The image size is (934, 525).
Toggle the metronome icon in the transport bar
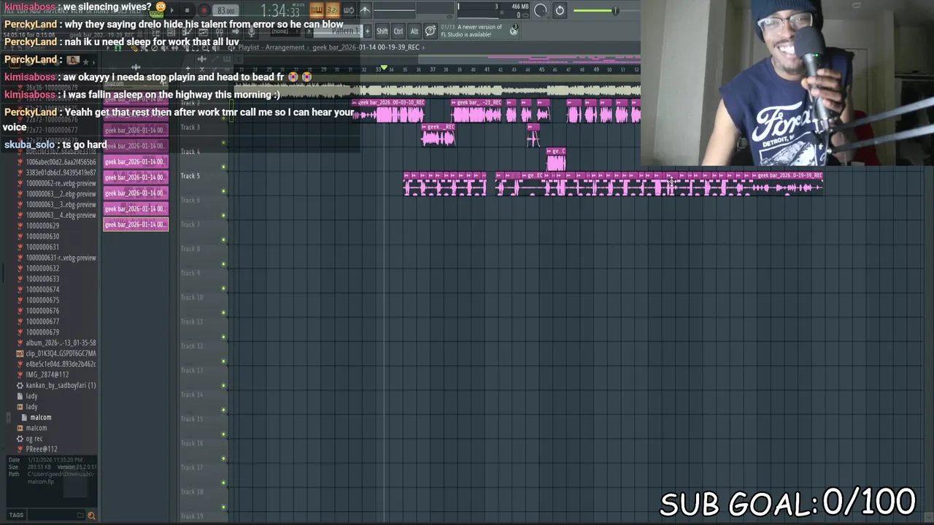[x=365, y=9]
